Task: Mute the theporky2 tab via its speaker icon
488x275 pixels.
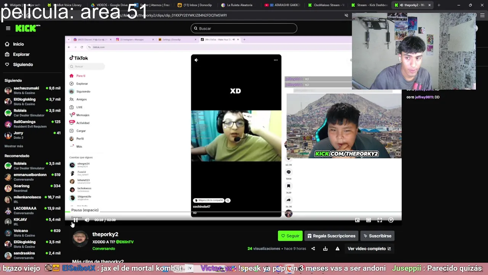Action: (401, 5)
